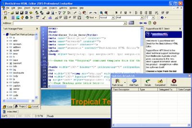This screenshot has width=192, height=128.
Task: Toggle Underline formatting
Action: click(x=126, y=13)
